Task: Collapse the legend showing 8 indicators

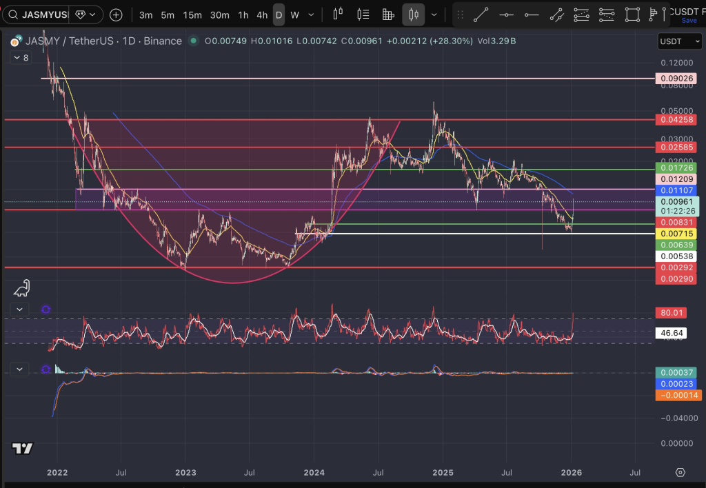Action: [x=20, y=58]
